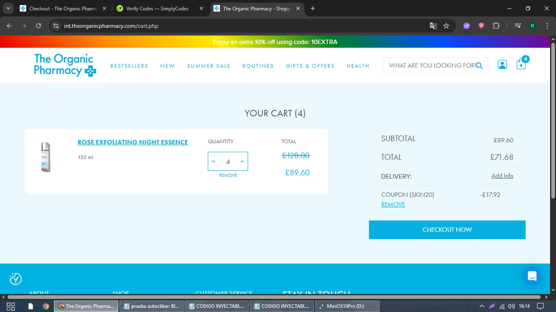This screenshot has height=312, width=556.
Task: Open the extensions puzzle icon
Action: (x=496, y=26)
